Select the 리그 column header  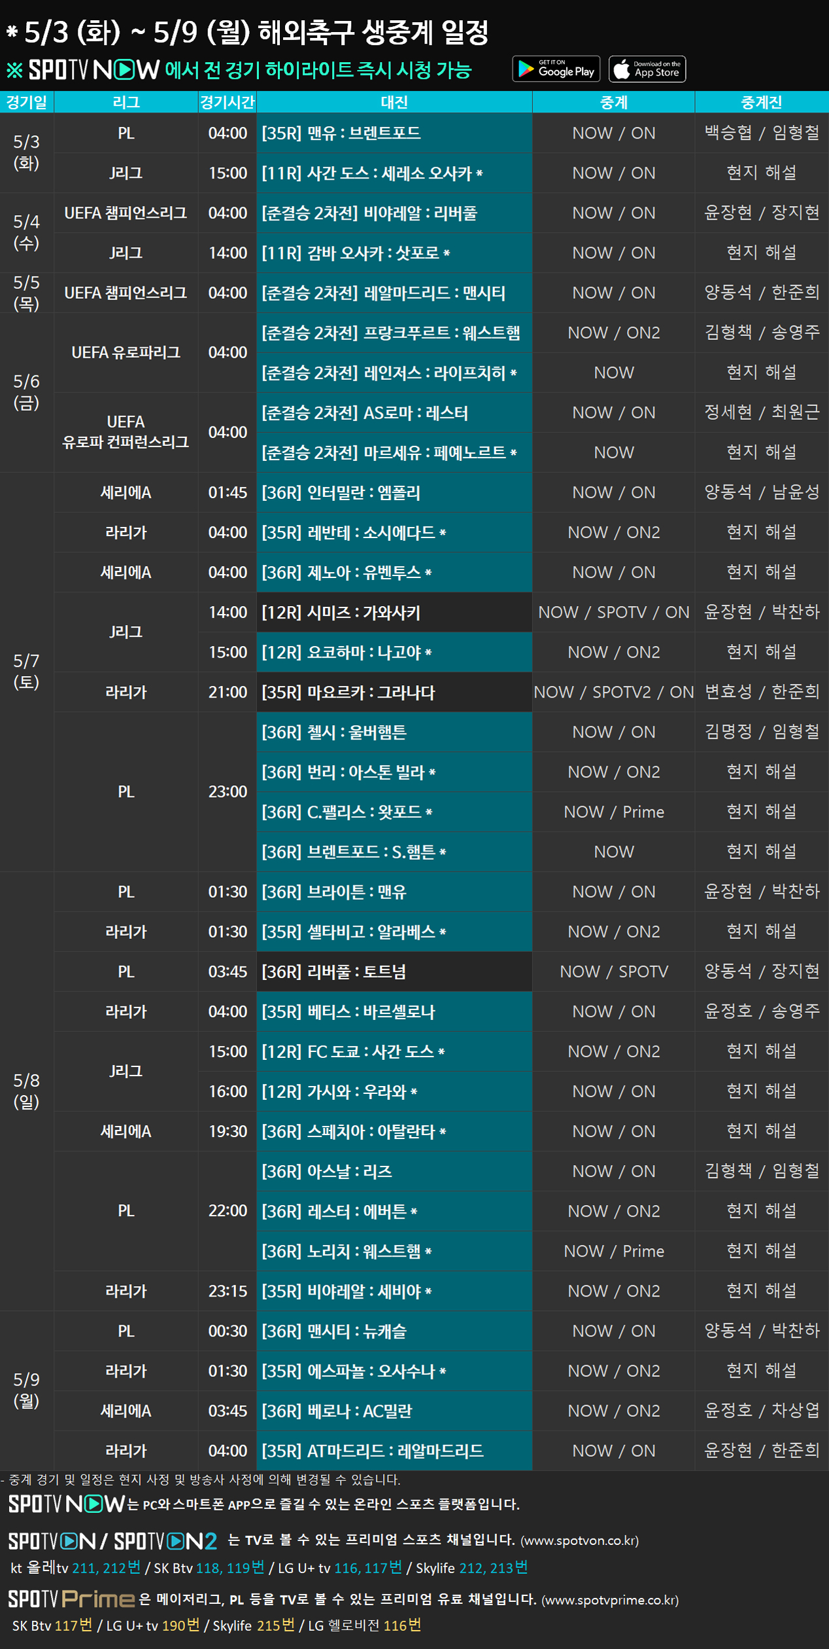pos(126,102)
